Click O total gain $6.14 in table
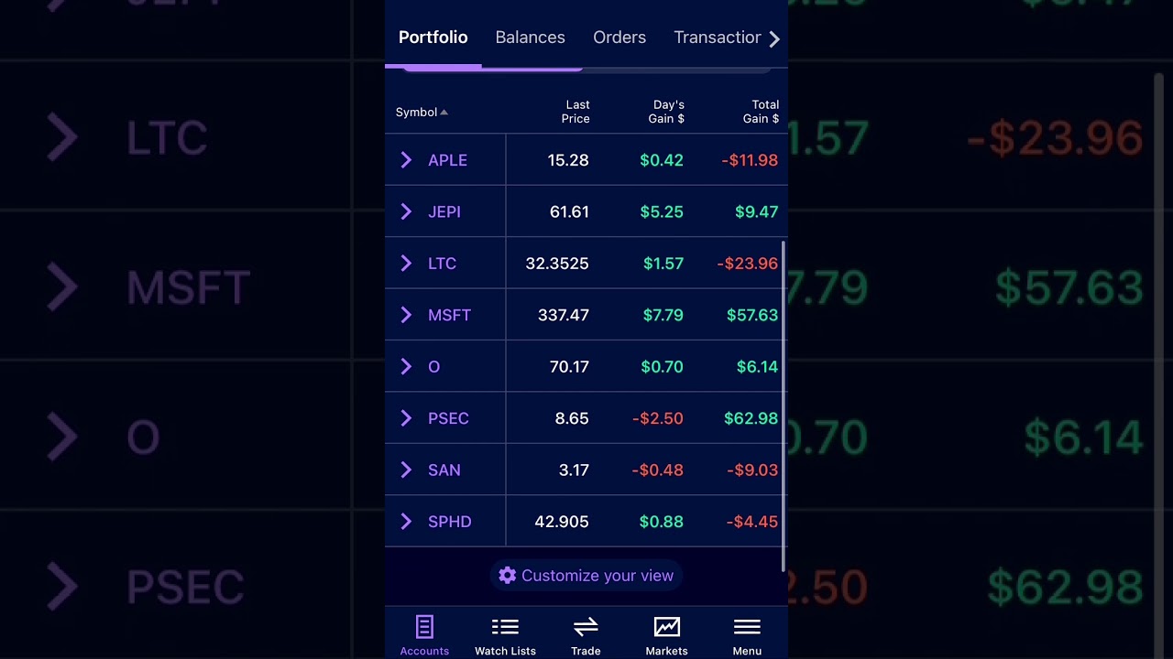This screenshot has width=1173, height=659. pyautogui.click(x=757, y=367)
